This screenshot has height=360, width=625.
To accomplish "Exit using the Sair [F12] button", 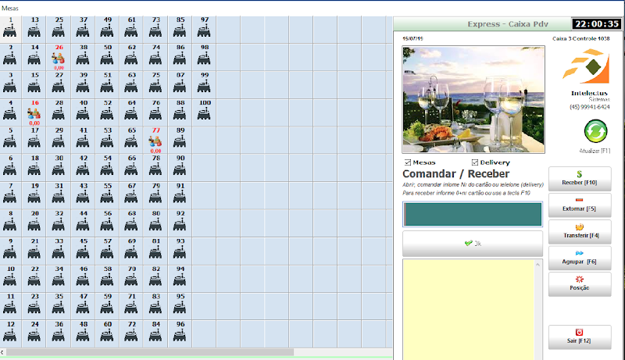I will [x=580, y=337].
